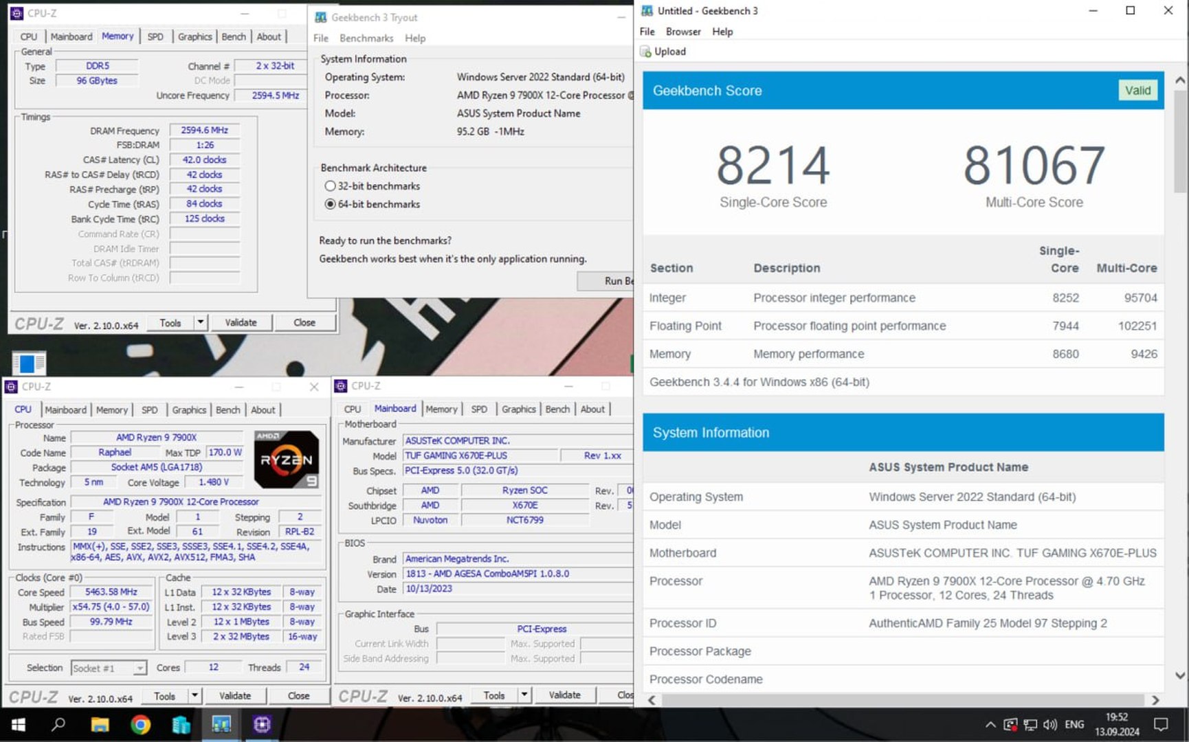Click the CPU-Z Mainboard window title icon
This screenshot has height=742, width=1189.
click(x=341, y=386)
